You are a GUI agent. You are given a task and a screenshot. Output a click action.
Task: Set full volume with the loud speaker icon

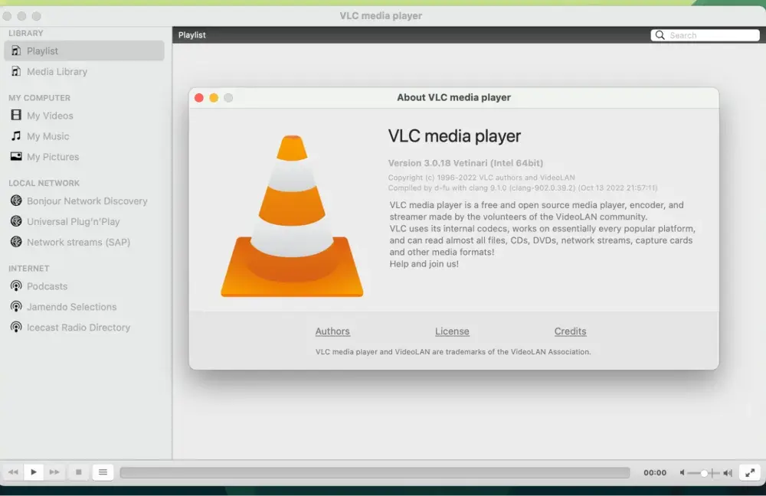(x=728, y=472)
